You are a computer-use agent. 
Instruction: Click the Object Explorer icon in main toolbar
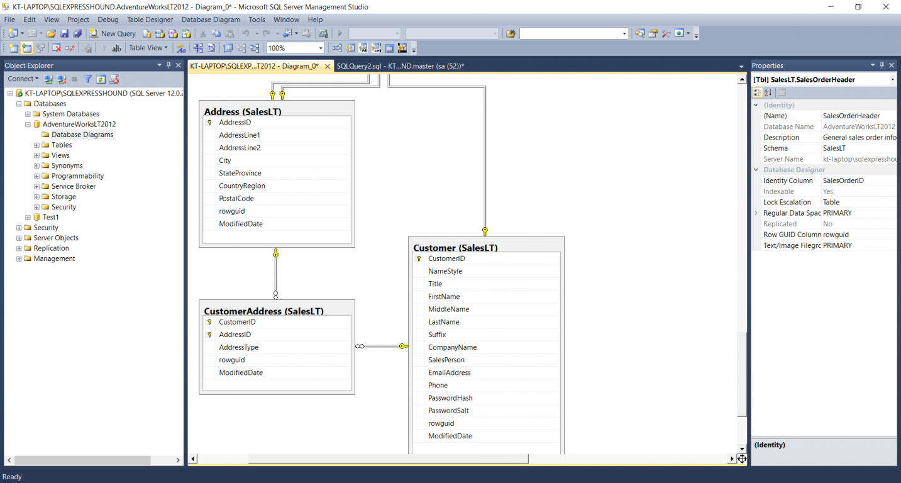639,33
